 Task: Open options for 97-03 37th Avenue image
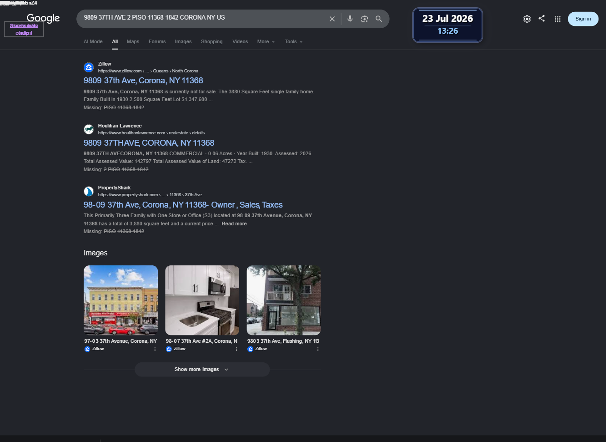pos(155,349)
